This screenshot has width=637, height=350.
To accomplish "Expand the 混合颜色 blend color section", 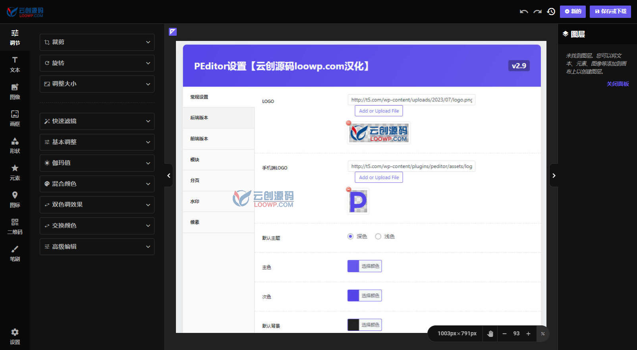I will pos(97,184).
